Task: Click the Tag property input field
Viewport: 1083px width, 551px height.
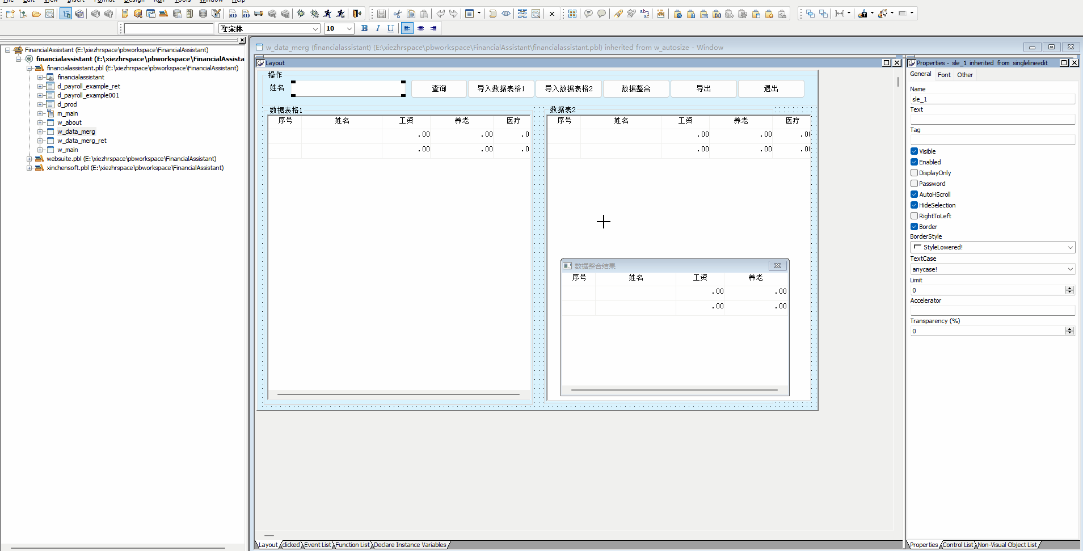Action: (993, 139)
